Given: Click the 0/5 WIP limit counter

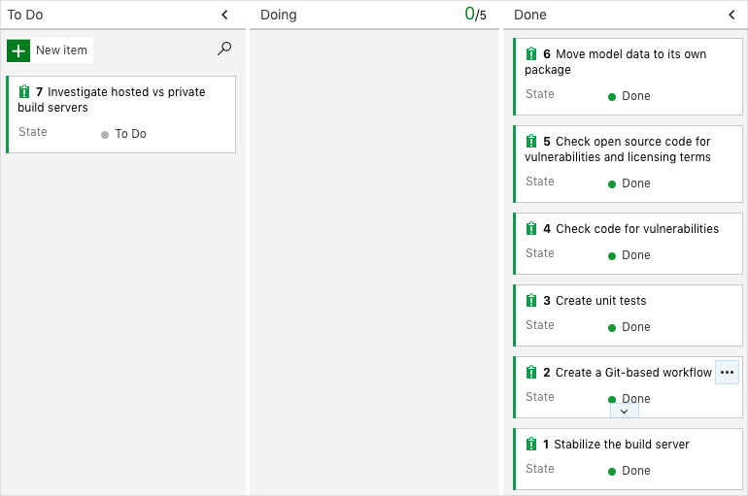Looking at the screenshot, I should pos(475,15).
